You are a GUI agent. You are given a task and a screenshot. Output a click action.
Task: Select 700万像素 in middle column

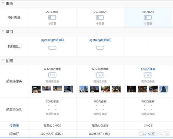click(x=100, y=101)
